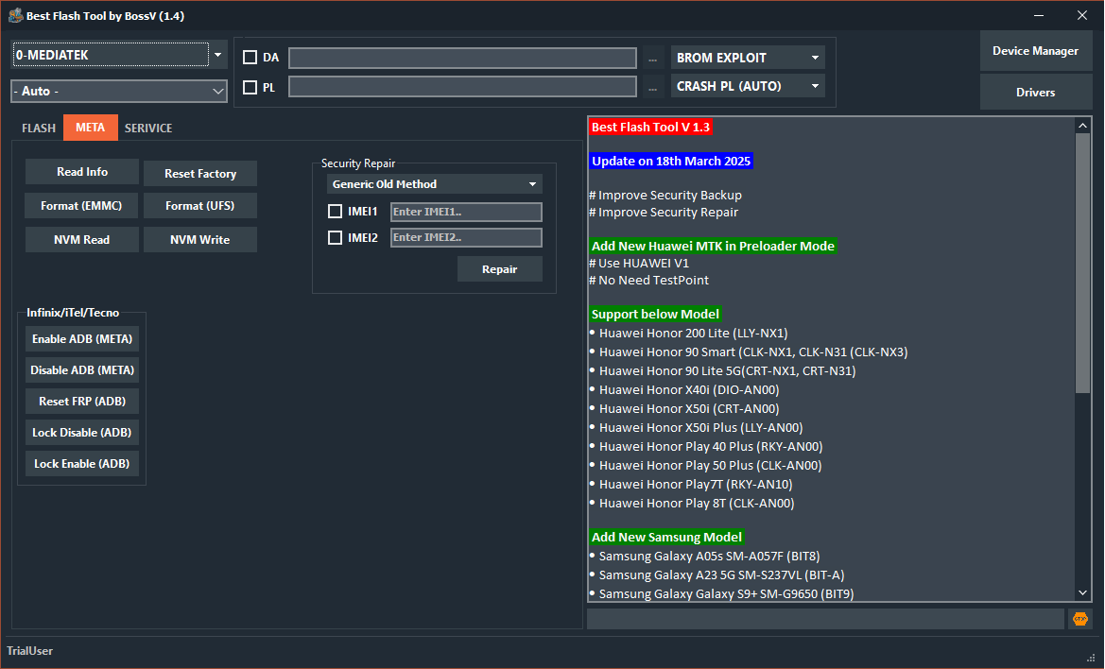Click the Enter IMEI2 input field
The width and height of the screenshot is (1105, 669).
[467, 237]
